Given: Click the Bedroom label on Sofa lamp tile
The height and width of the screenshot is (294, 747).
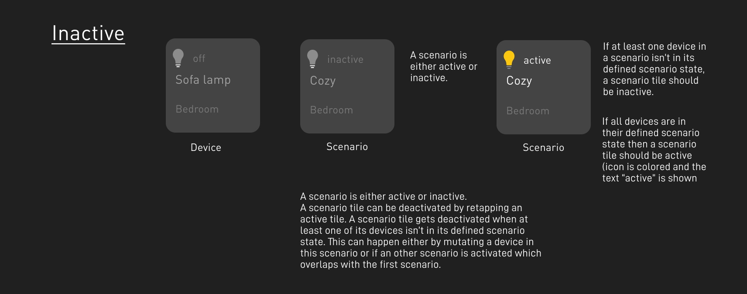Looking at the screenshot, I should point(197,109).
